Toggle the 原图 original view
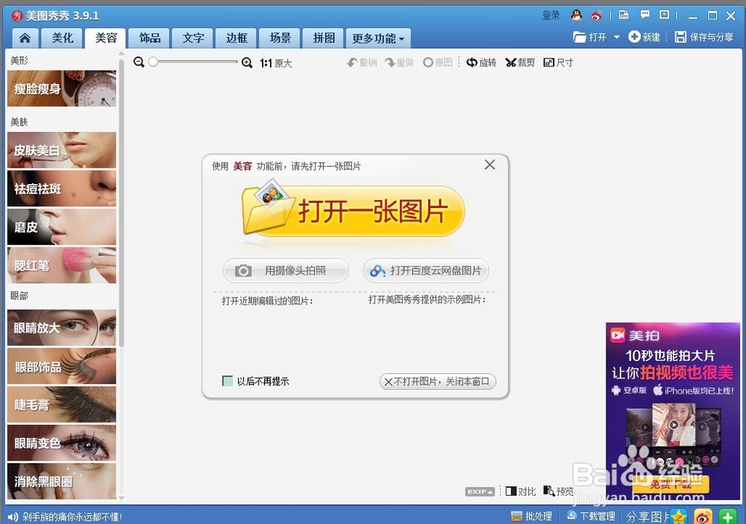Image resolution: width=746 pixels, height=524 pixels. click(x=438, y=63)
